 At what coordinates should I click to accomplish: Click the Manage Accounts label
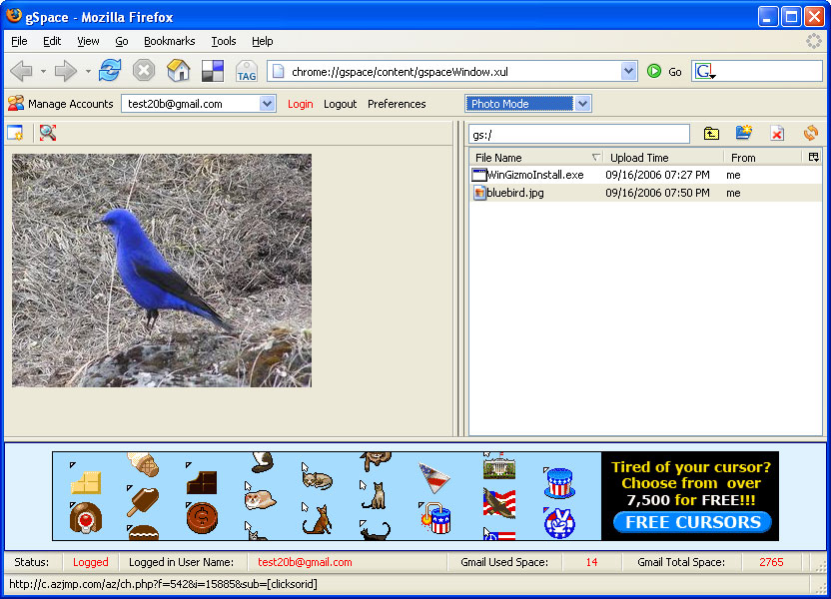click(71, 104)
